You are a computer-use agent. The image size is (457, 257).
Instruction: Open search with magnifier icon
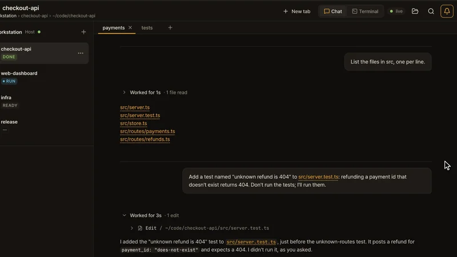(x=431, y=11)
